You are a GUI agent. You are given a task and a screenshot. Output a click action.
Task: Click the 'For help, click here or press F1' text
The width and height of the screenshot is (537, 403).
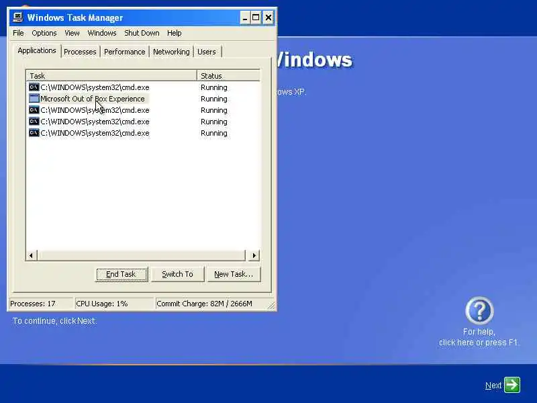click(479, 337)
